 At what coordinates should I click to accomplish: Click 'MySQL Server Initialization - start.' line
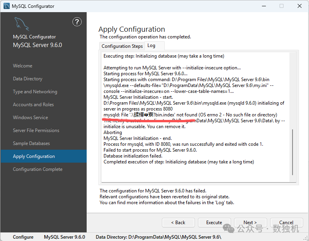[x=138, y=97]
